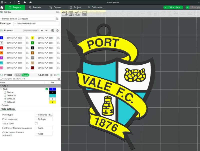Undo the last action
The height and width of the screenshot is (151, 200).
[x=25, y=2]
